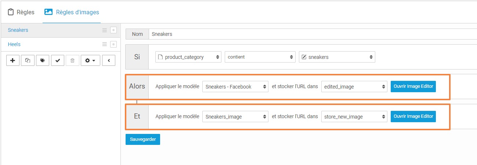Open Image Editor in the Alors row
This screenshot has height=165, width=477.
pos(413,87)
